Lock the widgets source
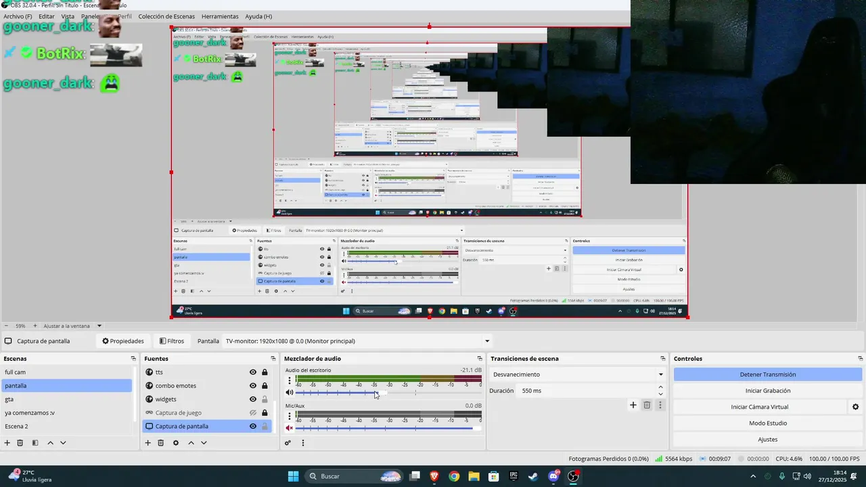The image size is (866, 487). (265, 399)
